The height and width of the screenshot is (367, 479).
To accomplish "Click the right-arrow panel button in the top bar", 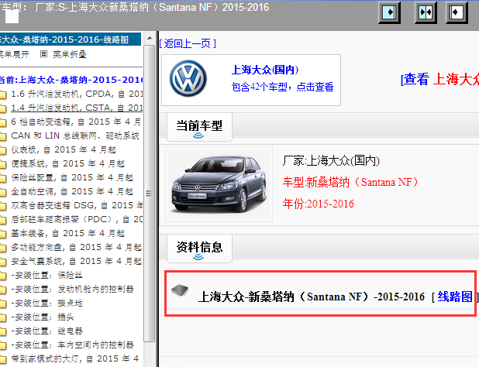I will 389,12.
